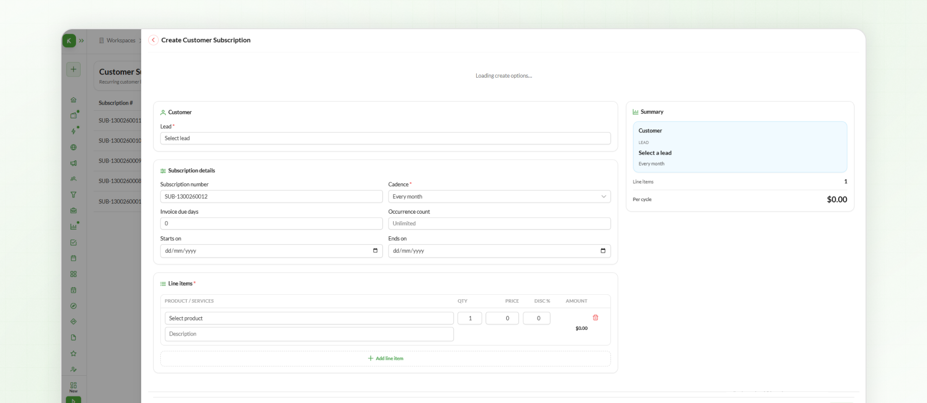
Task: Click the $0.00 Per cycle total
Action: tap(837, 199)
